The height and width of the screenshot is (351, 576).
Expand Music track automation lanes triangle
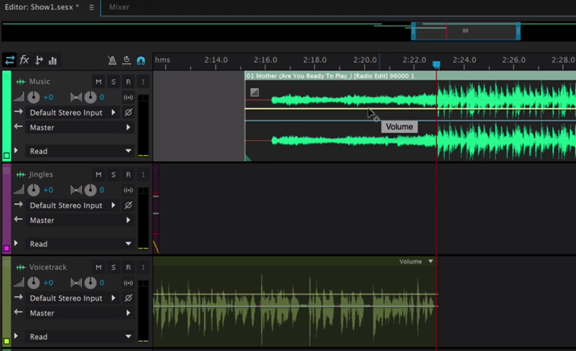click(16, 151)
